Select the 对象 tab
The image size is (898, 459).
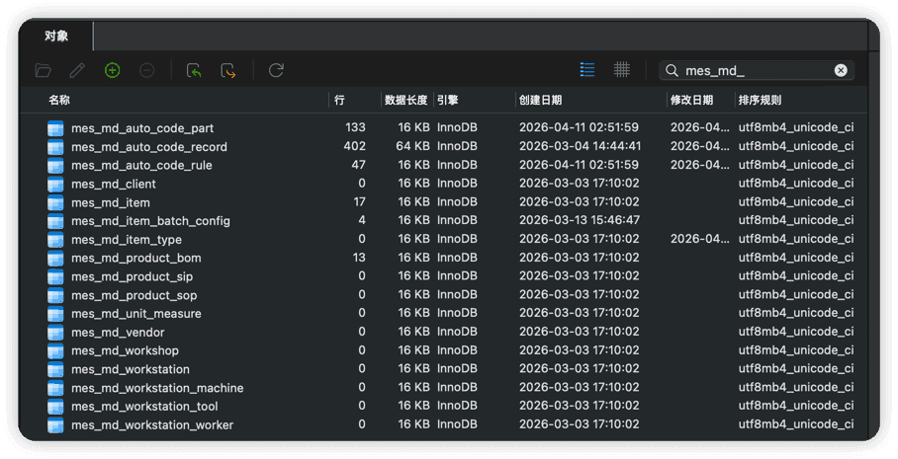point(56,36)
